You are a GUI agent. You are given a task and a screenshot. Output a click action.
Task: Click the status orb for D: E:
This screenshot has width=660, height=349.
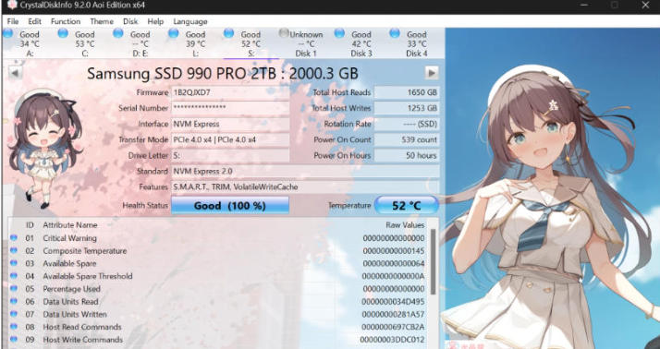(118, 33)
